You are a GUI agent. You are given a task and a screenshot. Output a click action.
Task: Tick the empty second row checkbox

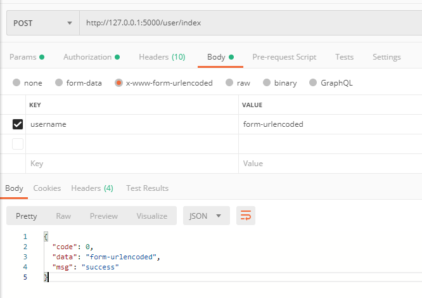[x=18, y=144]
